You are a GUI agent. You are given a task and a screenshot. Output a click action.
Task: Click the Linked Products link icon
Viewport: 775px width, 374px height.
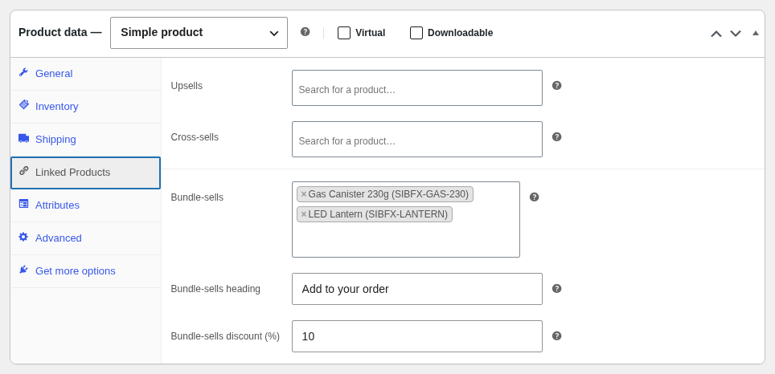(x=24, y=171)
